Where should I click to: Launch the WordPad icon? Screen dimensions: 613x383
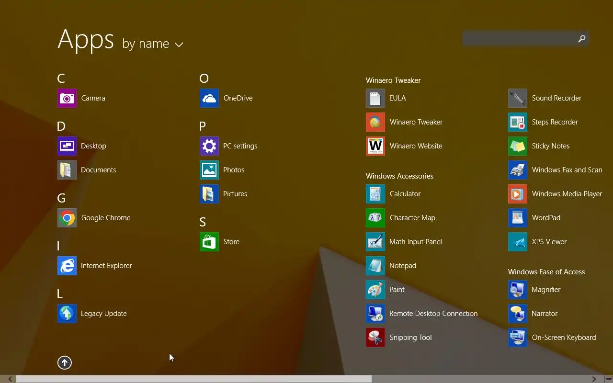tap(518, 218)
